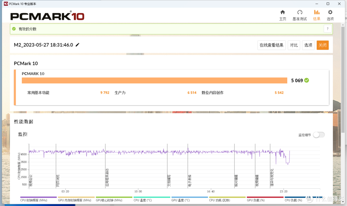Select the CPU 温度 (°C) legend item
347x206 pixels.
tap(152, 199)
